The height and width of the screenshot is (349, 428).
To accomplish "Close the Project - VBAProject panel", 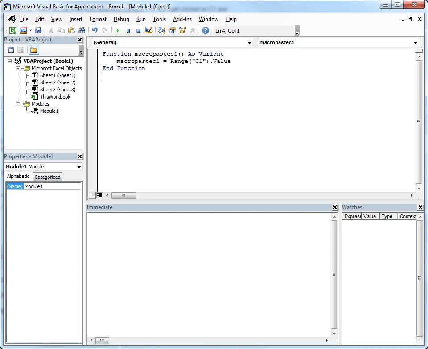I will (x=80, y=40).
